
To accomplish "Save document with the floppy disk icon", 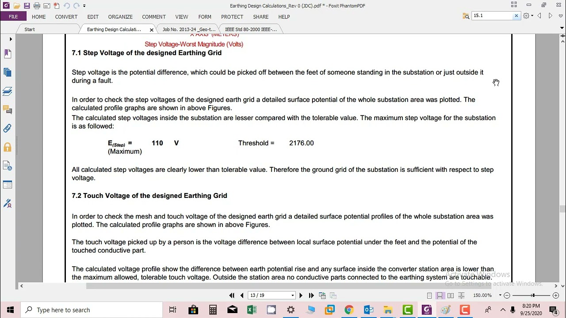I will click(x=27, y=6).
